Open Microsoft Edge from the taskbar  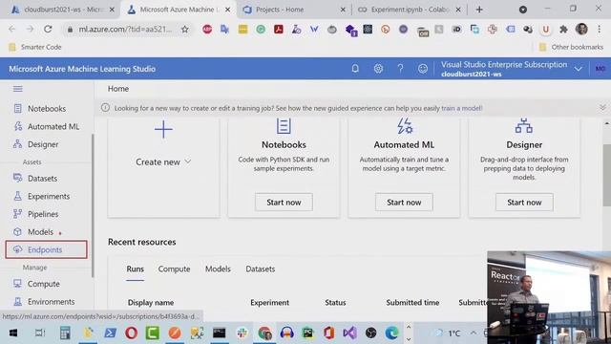pyautogui.click(x=391, y=333)
